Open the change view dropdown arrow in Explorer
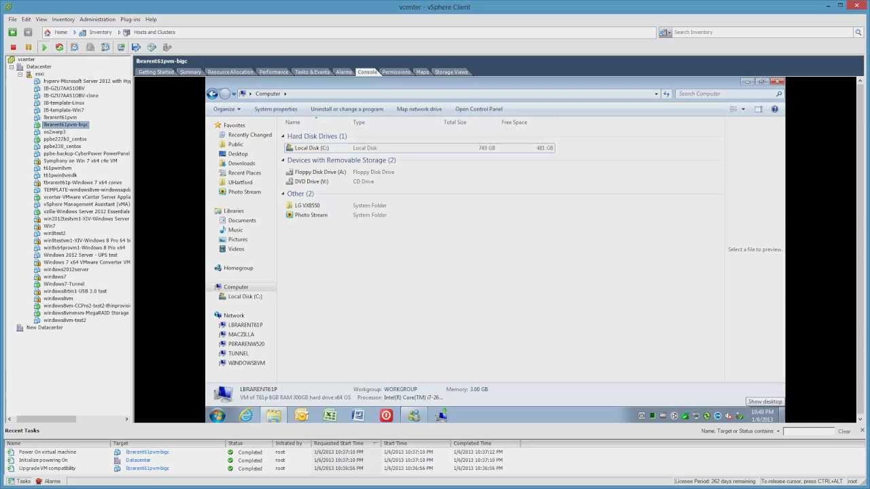870x489 pixels. (743, 109)
